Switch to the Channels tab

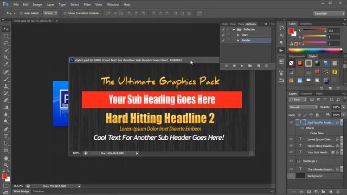pyautogui.click(x=306, y=94)
